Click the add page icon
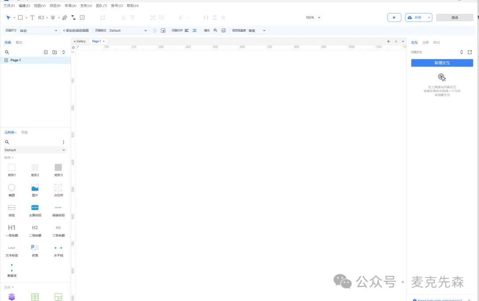The height and width of the screenshot is (301, 479). click(x=46, y=52)
